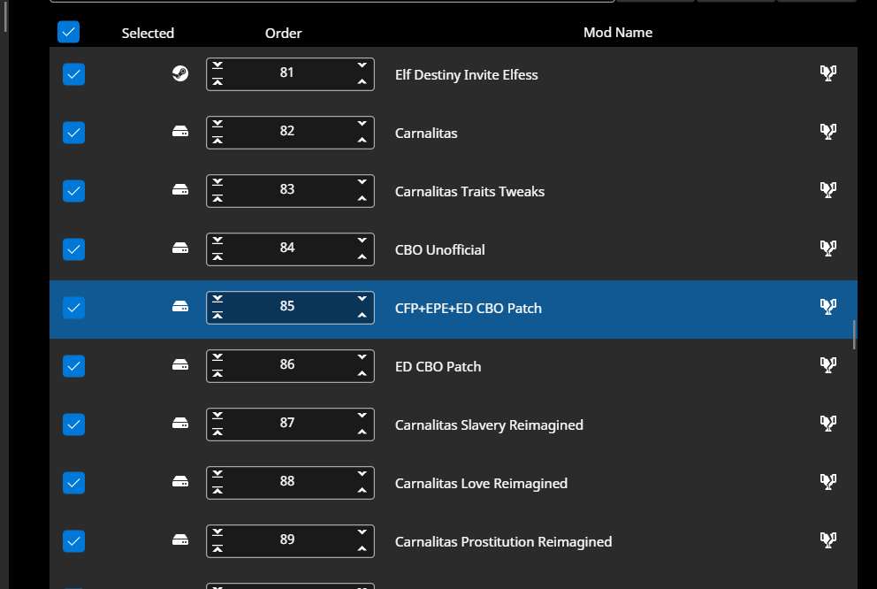The image size is (877, 589).
Task: Select the Carnalitas Slavery Reimagined mod name
Action: point(489,425)
